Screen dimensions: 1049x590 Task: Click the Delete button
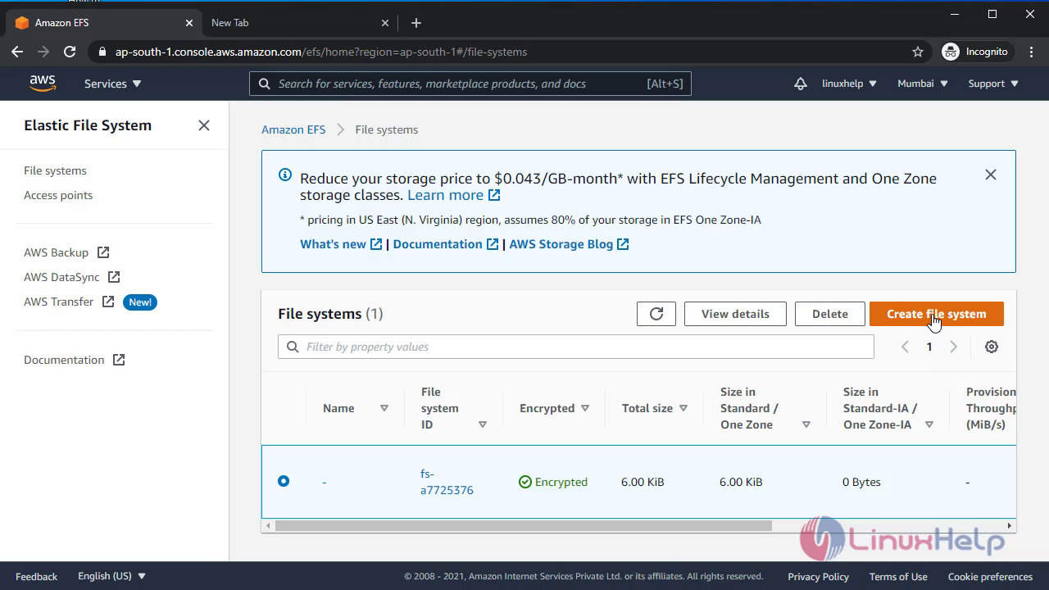pyautogui.click(x=830, y=314)
